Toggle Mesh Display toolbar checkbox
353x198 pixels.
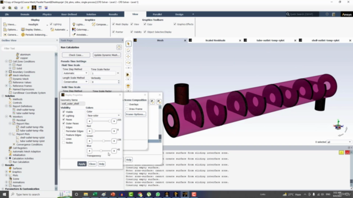114,24
